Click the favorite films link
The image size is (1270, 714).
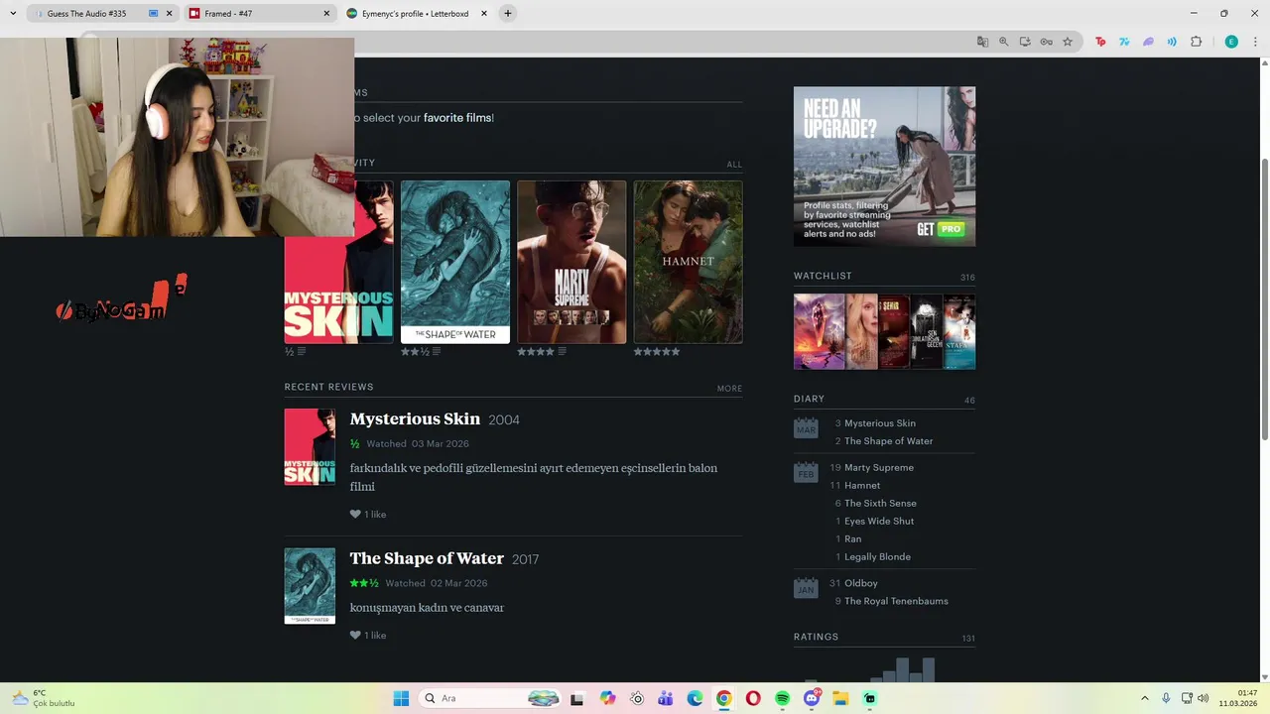457,117
